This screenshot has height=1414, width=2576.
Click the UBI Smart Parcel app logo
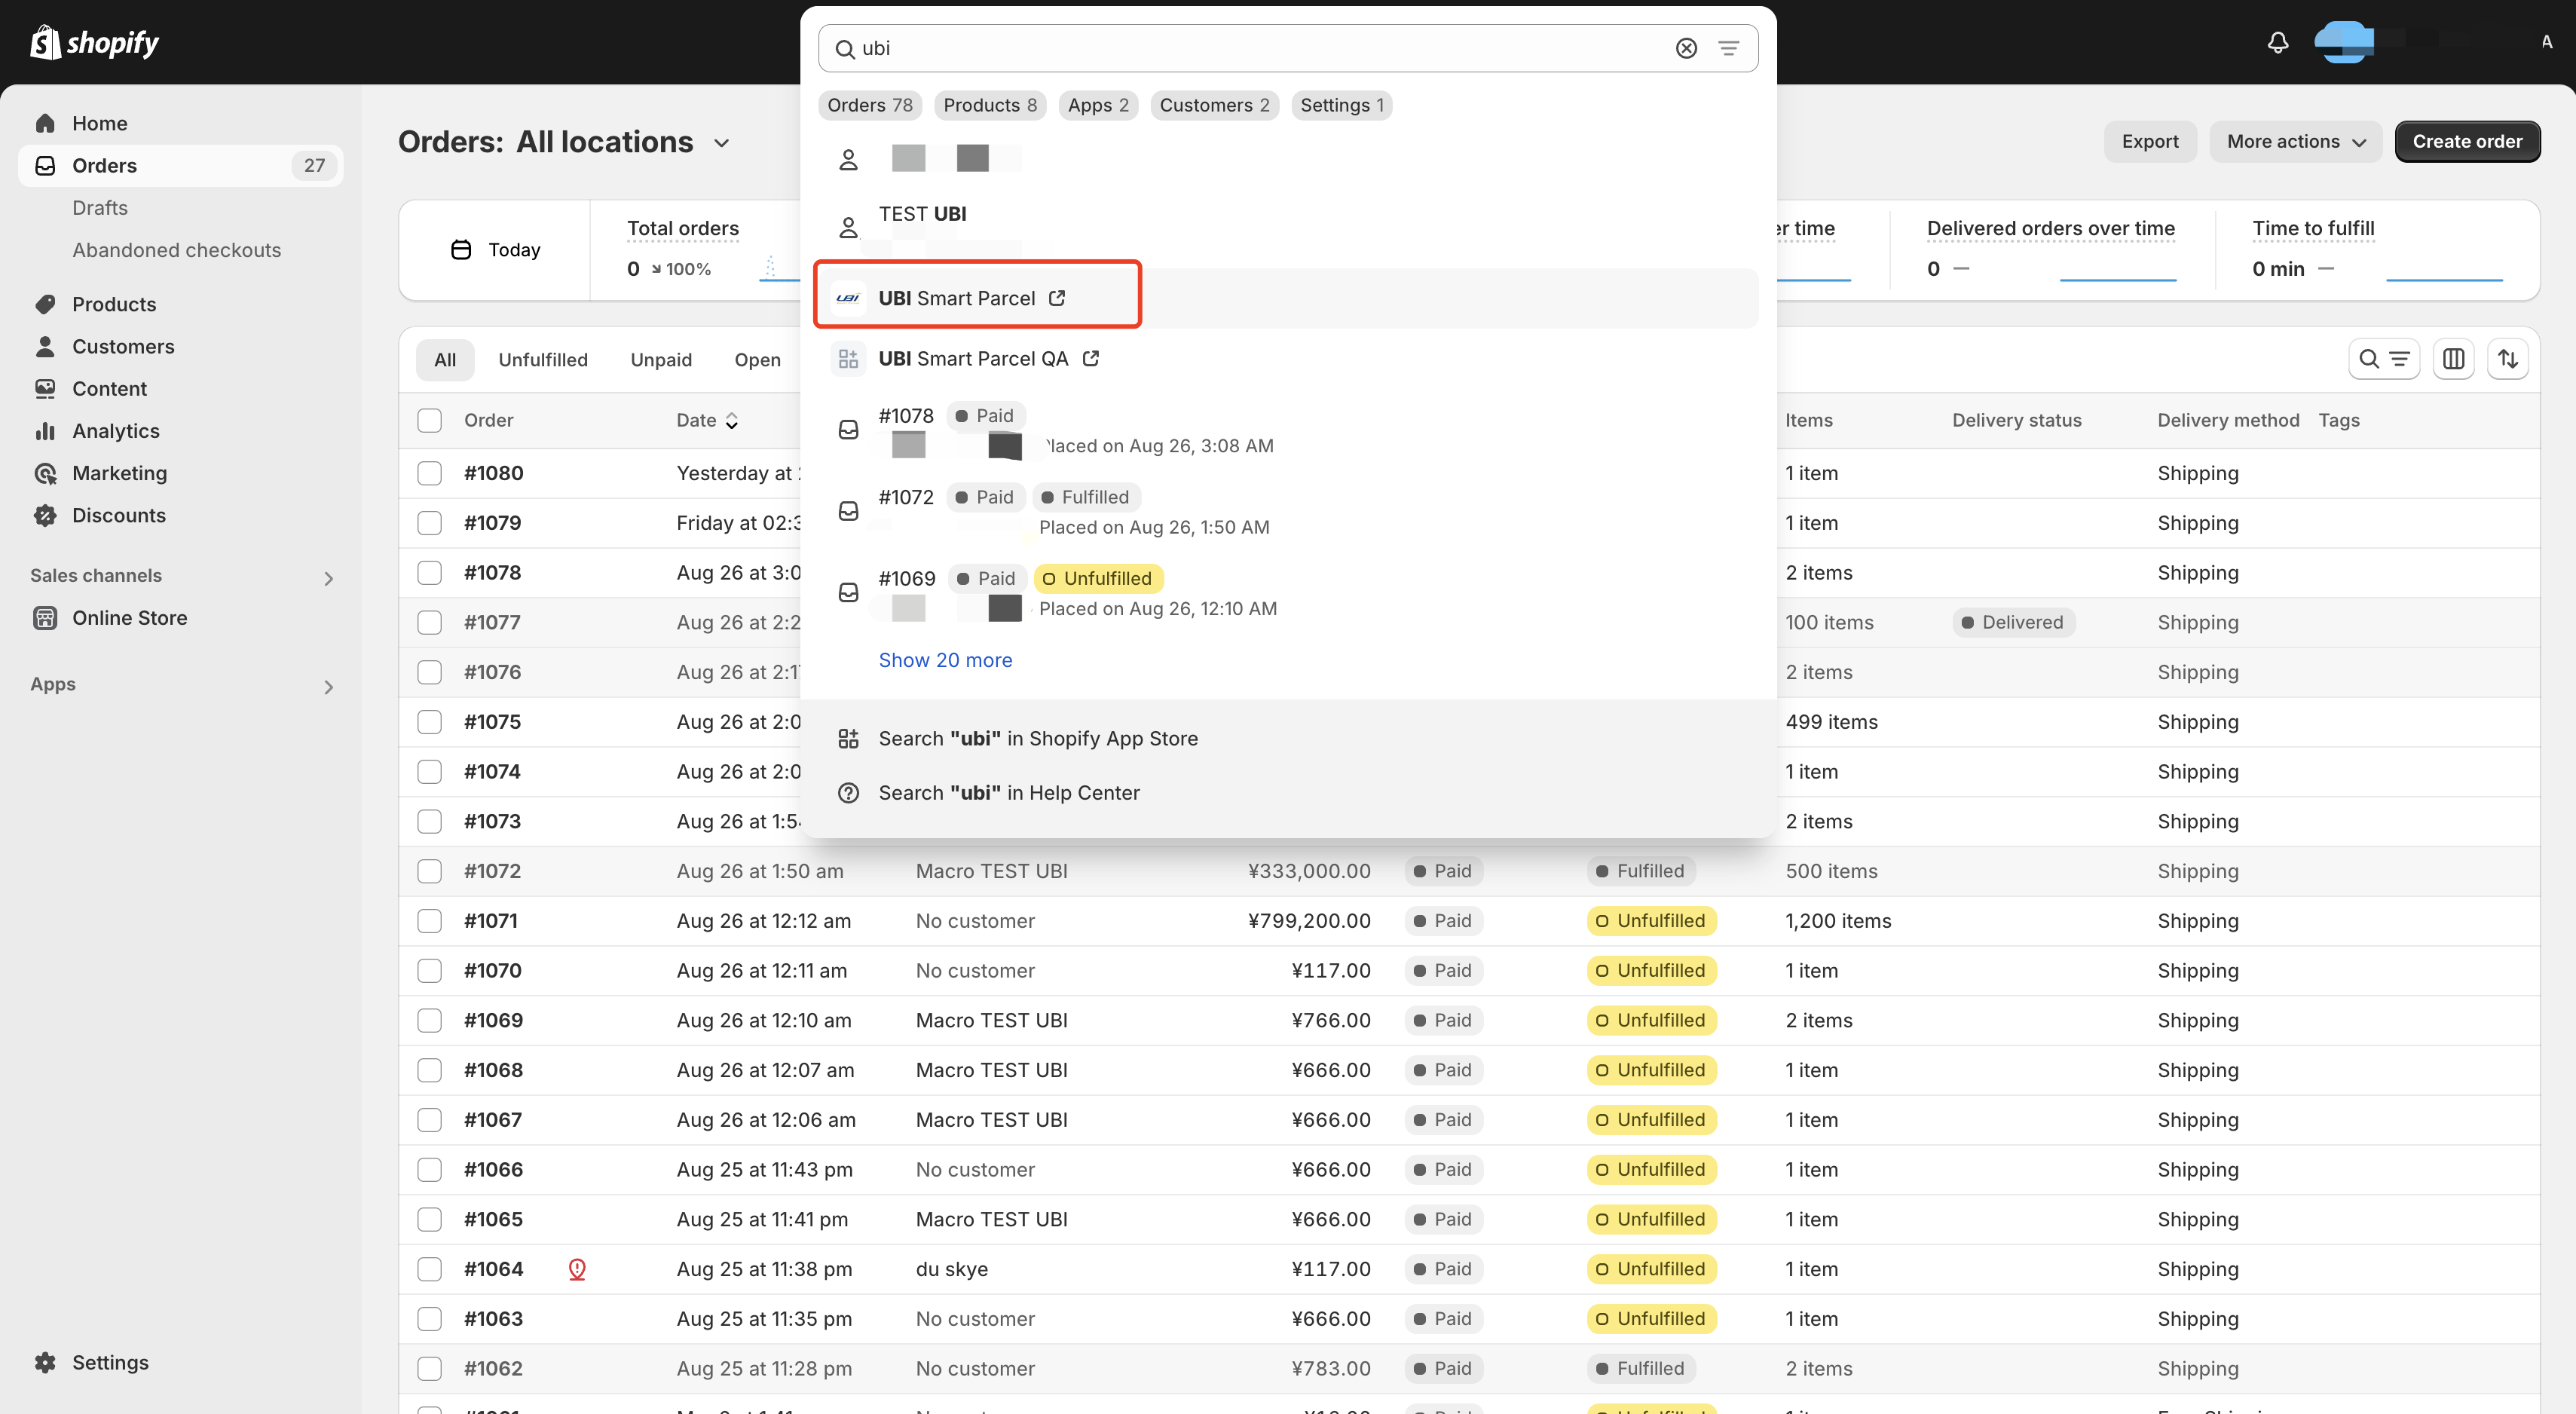(848, 298)
